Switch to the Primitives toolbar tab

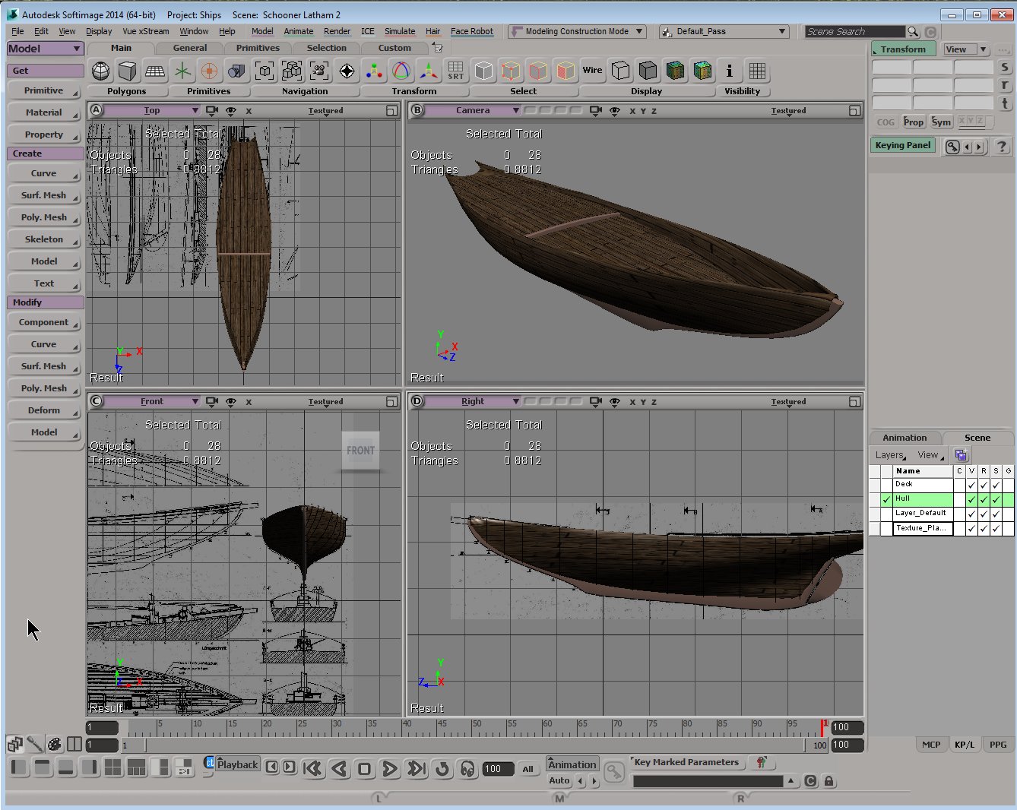258,48
